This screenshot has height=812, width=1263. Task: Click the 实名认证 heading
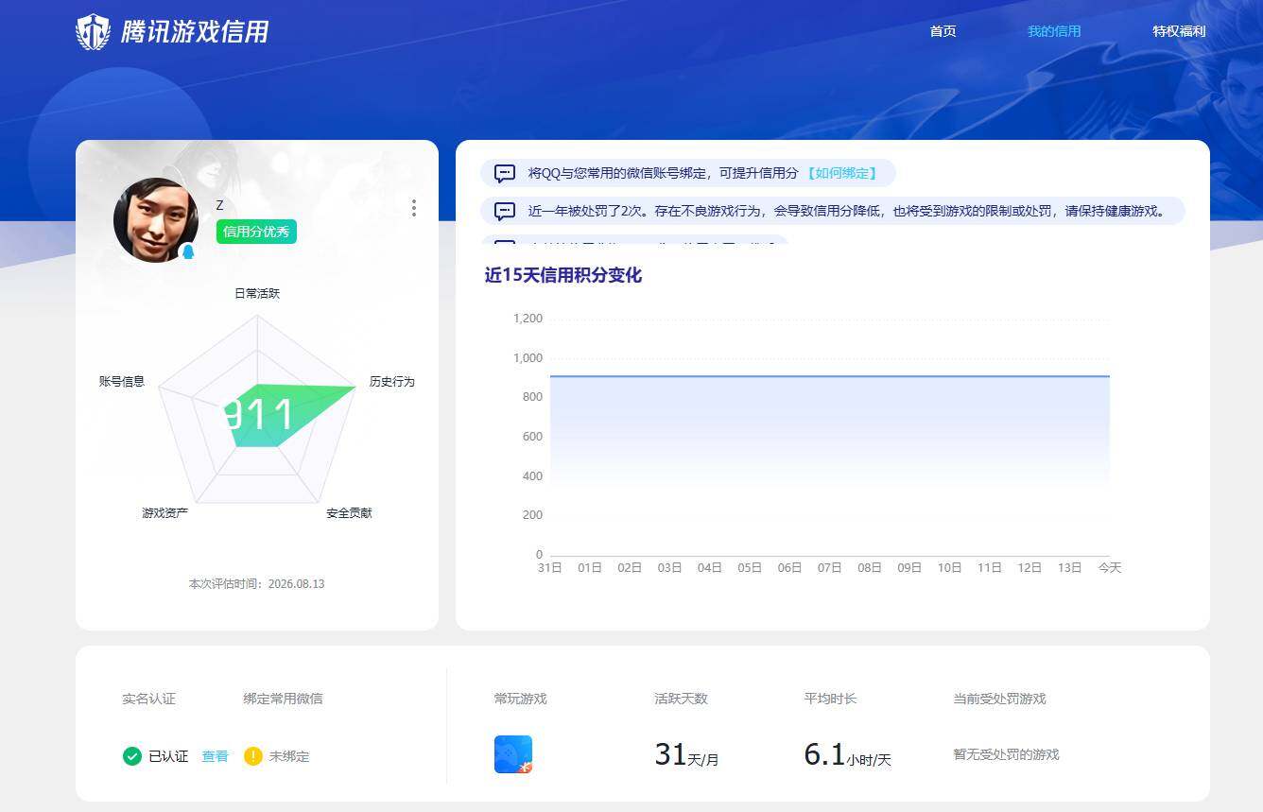[148, 699]
